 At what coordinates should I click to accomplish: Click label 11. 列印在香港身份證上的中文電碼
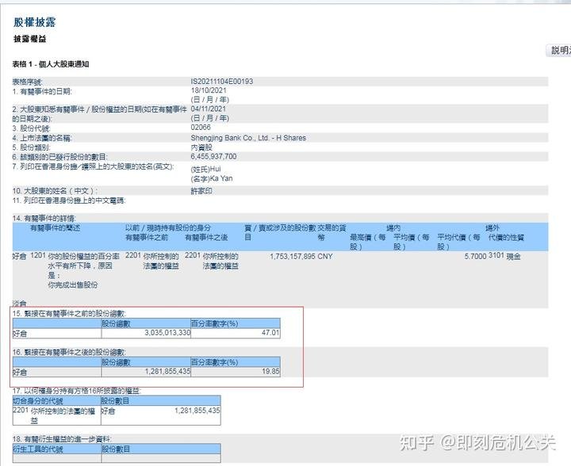[x=69, y=201]
